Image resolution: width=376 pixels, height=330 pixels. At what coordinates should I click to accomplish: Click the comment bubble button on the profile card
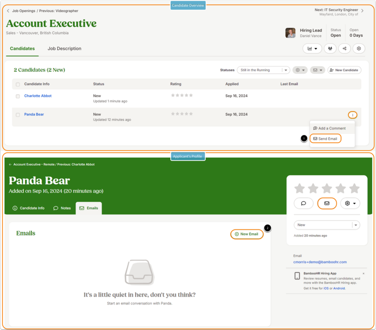[x=303, y=204]
